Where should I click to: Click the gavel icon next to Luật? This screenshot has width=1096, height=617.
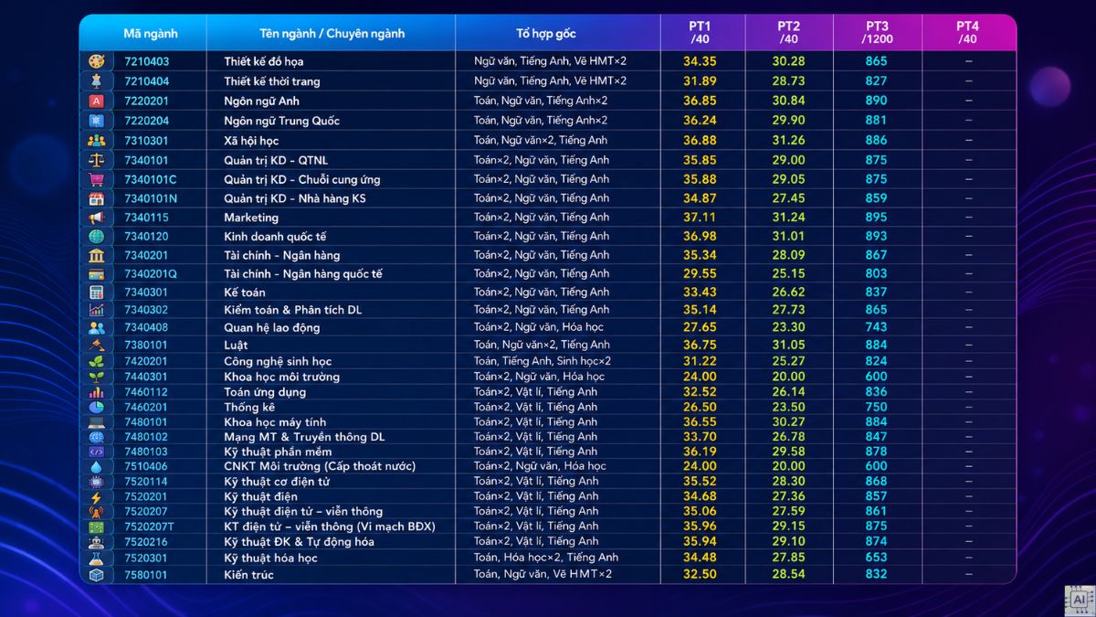(97, 346)
